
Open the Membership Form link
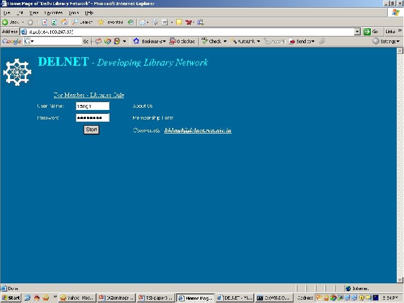(153, 118)
